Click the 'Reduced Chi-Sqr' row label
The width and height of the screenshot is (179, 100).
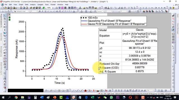(109, 64)
